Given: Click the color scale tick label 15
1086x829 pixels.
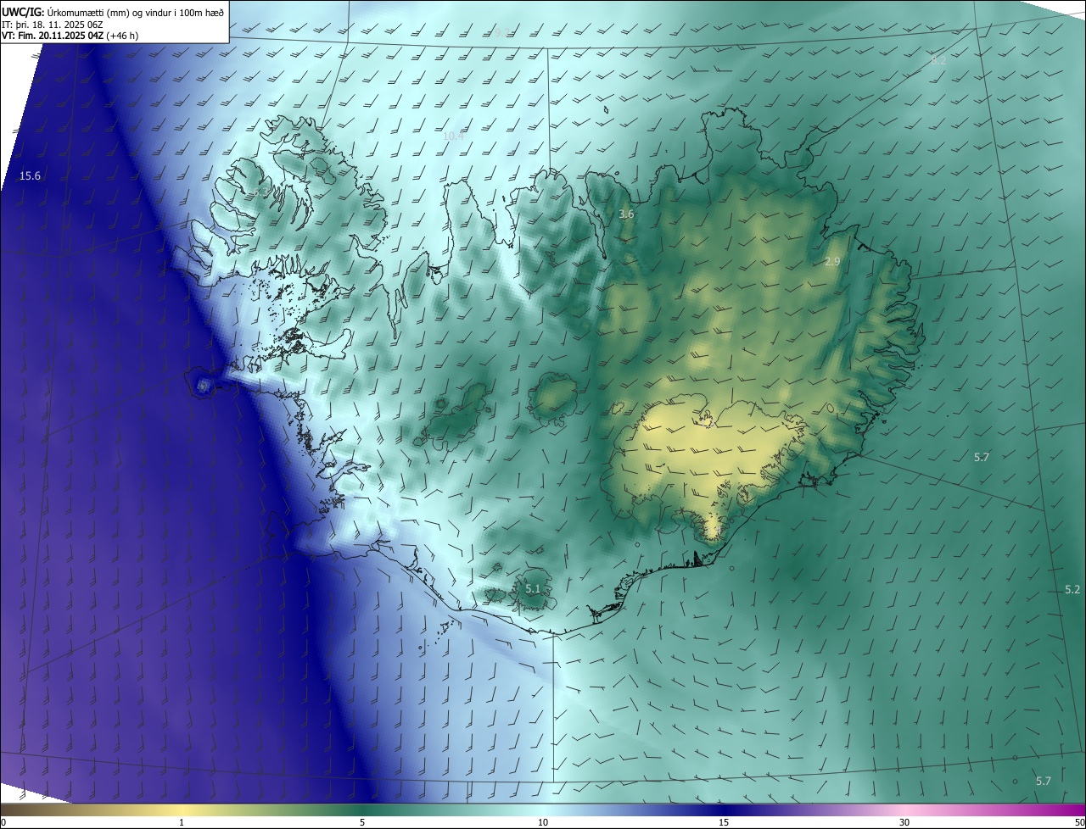Looking at the screenshot, I should [724, 823].
